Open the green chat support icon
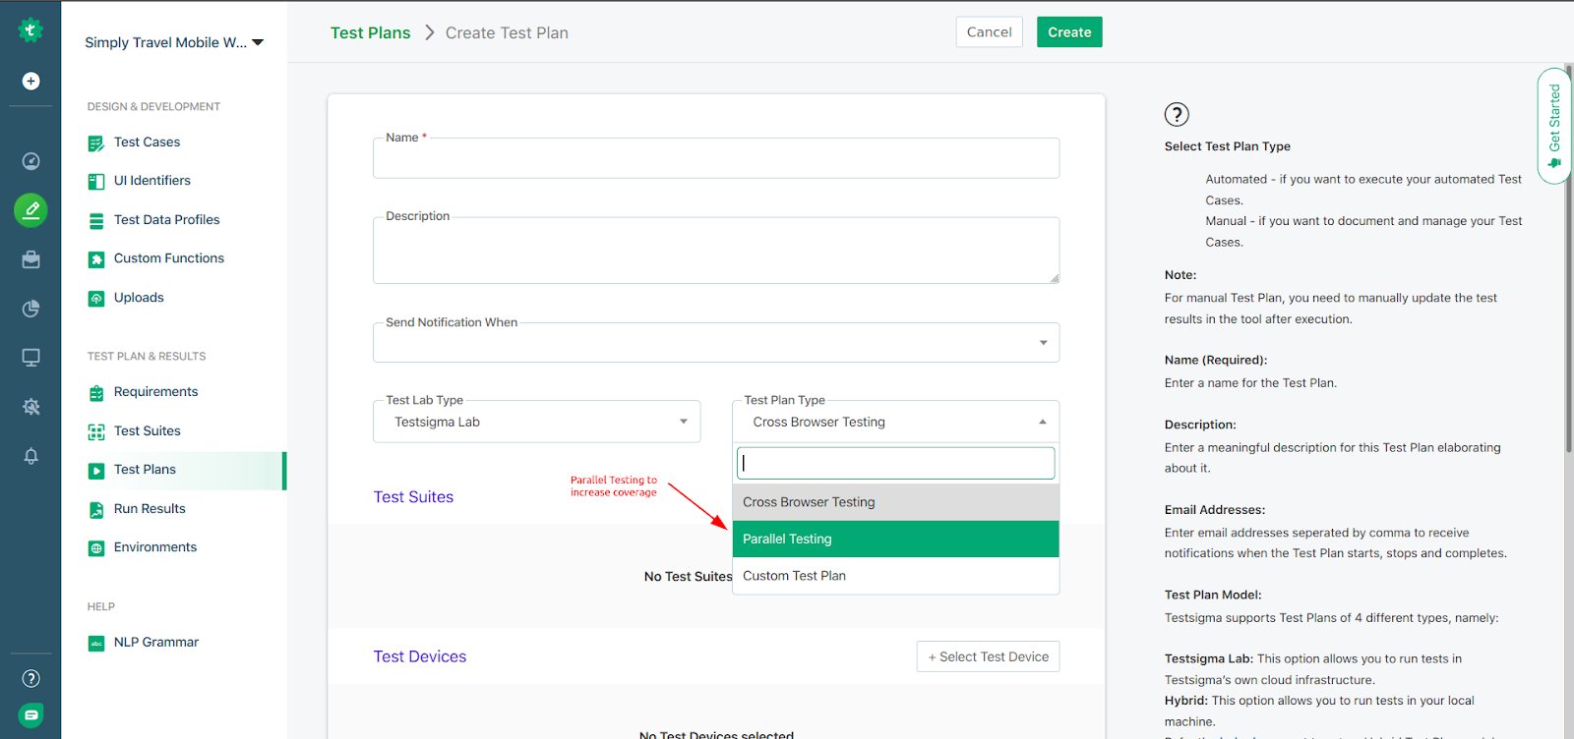Image resolution: width=1574 pixels, height=739 pixels. pyautogui.click(x=30, y=715)
